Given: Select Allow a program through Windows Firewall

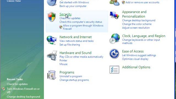Looking at the screenshot, I should (83, 27).
